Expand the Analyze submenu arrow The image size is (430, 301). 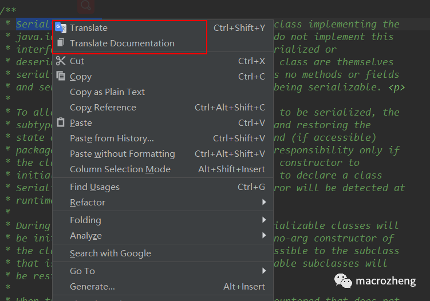tap(264, 236)
